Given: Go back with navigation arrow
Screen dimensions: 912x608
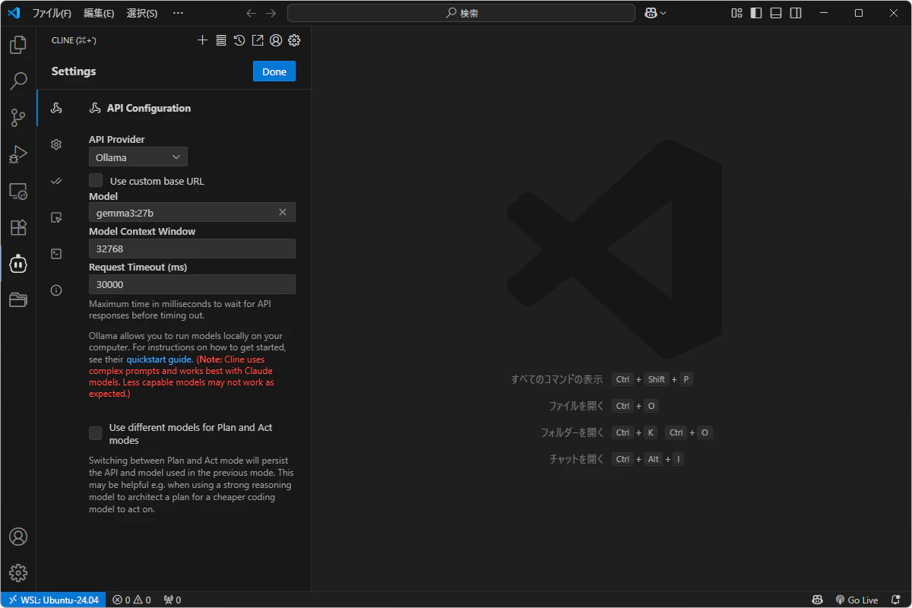Looking at the screenshot, I should (x=252, y=13).
